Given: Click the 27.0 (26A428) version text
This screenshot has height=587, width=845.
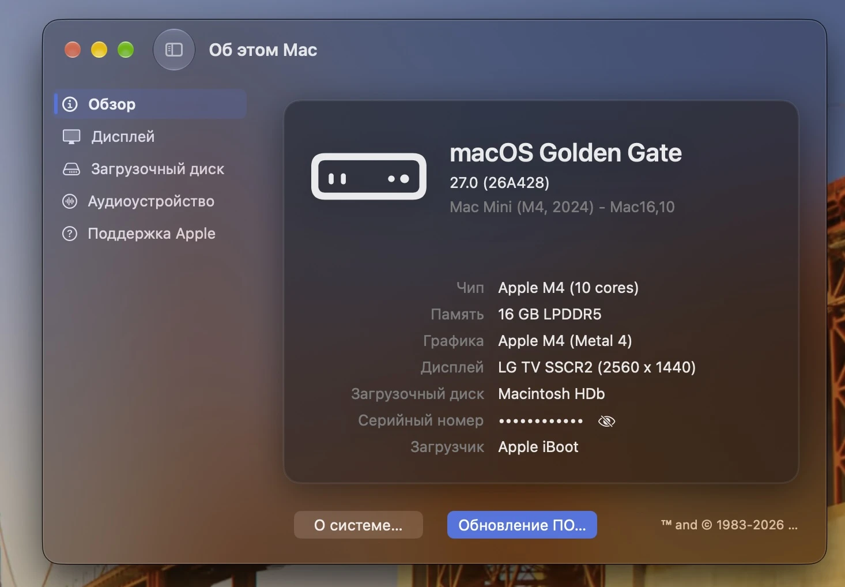Looking at the screenshot, I should click(499, 183).
